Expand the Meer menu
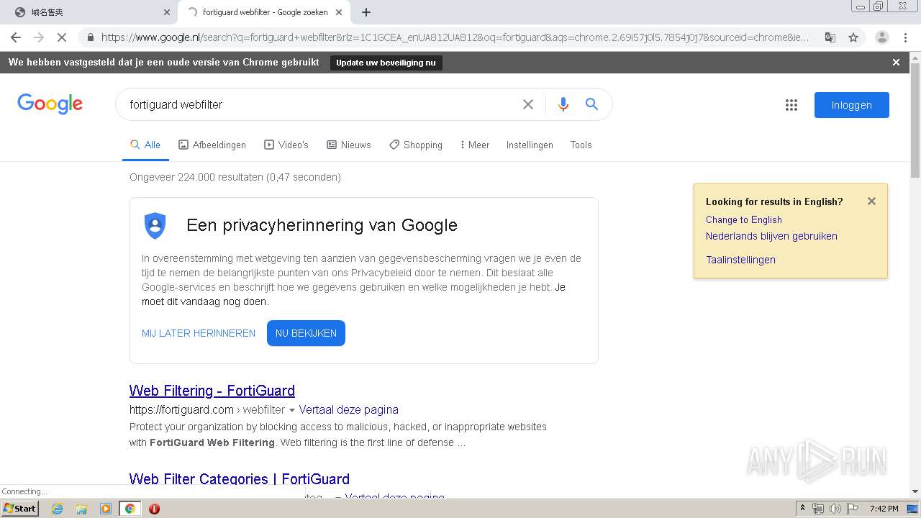921x518 pixels. pos(475,145)
